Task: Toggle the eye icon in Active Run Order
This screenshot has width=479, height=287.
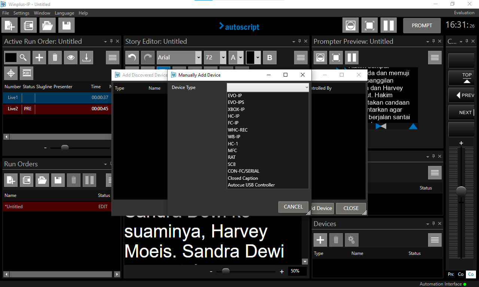Action: [x=71, y=58]
